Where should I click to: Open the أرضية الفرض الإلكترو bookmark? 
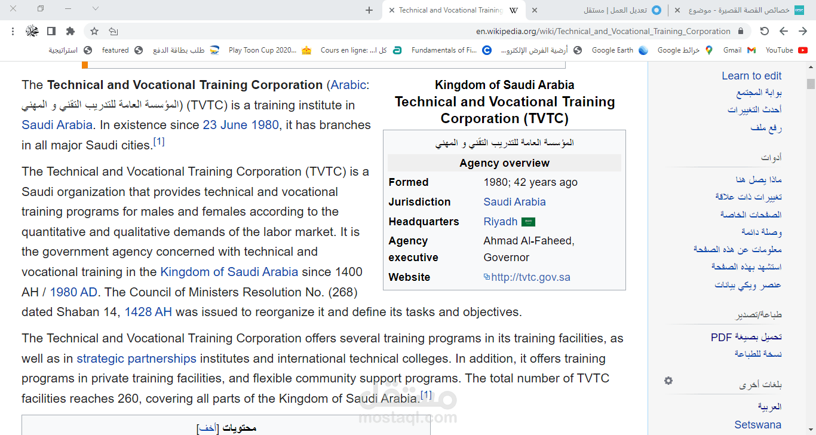pyautogui.click(x=542, y=50)
